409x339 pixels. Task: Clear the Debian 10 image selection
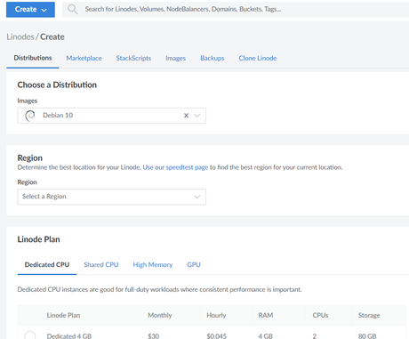coord(186,116)
